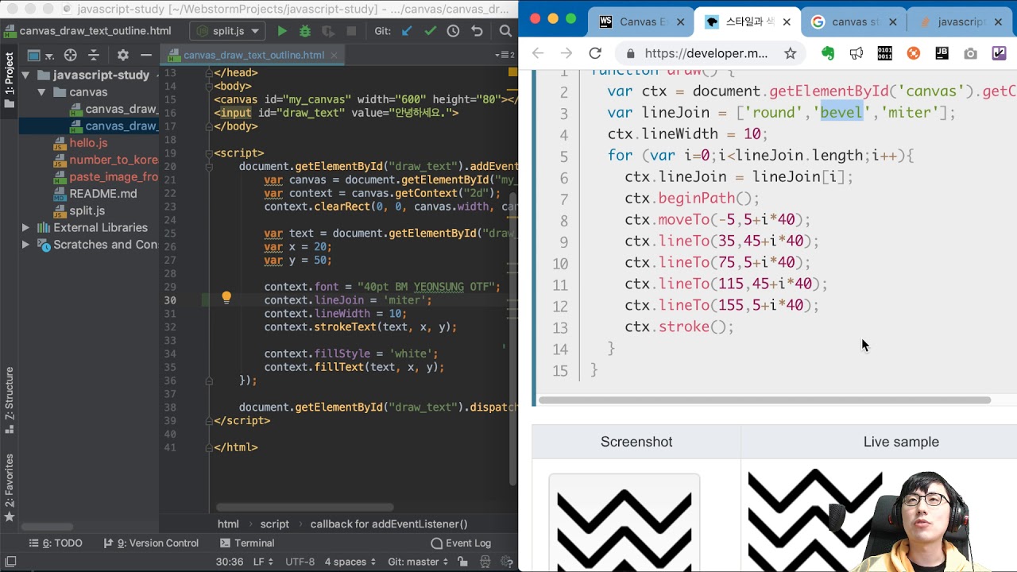
Task: Click the camera extension icon in Chrome
Action: coord(970,53)
